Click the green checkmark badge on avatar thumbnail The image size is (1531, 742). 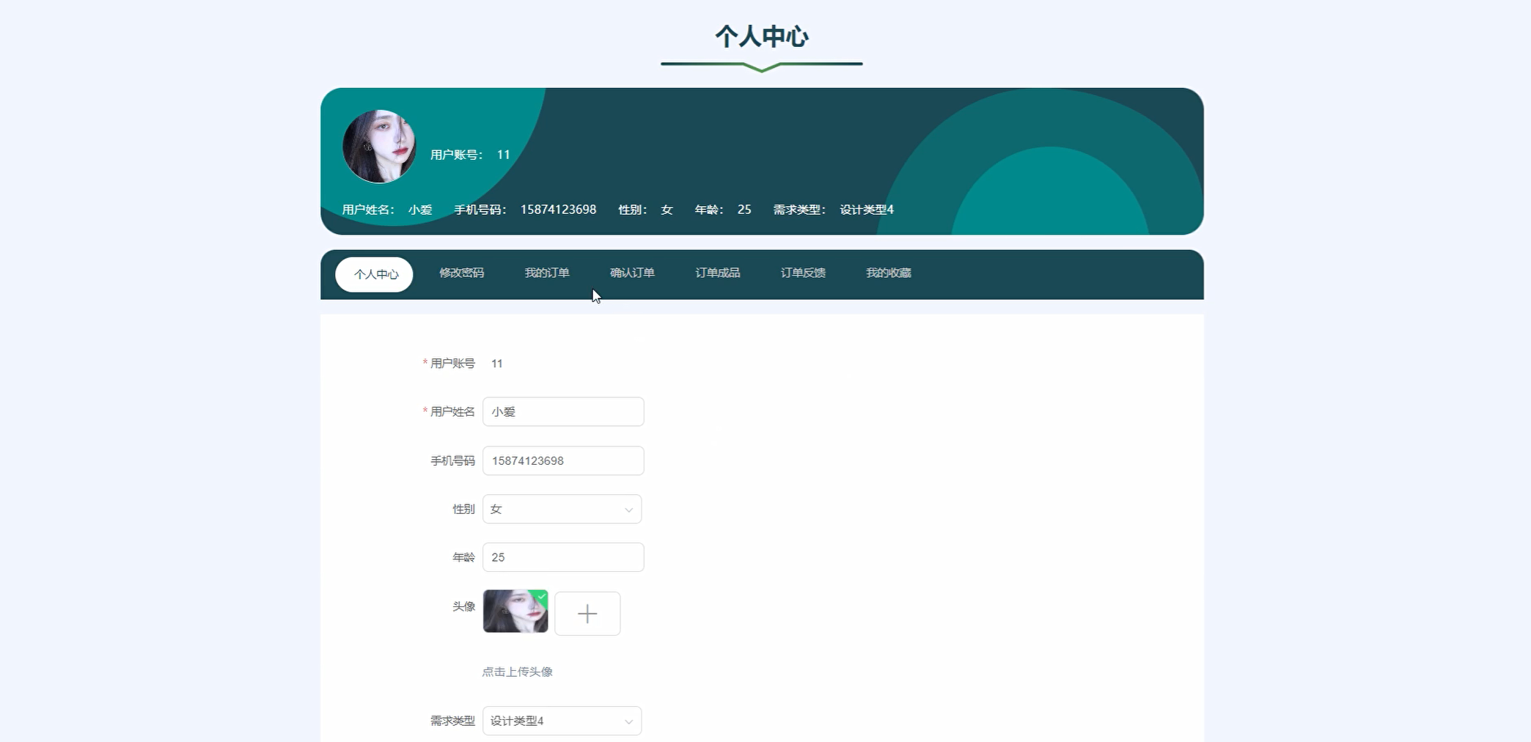pos(541,597)
